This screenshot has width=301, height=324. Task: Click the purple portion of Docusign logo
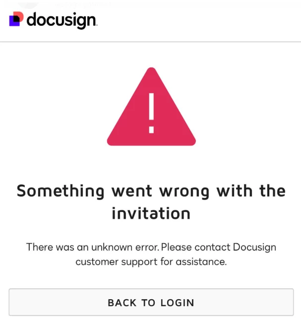13,23
